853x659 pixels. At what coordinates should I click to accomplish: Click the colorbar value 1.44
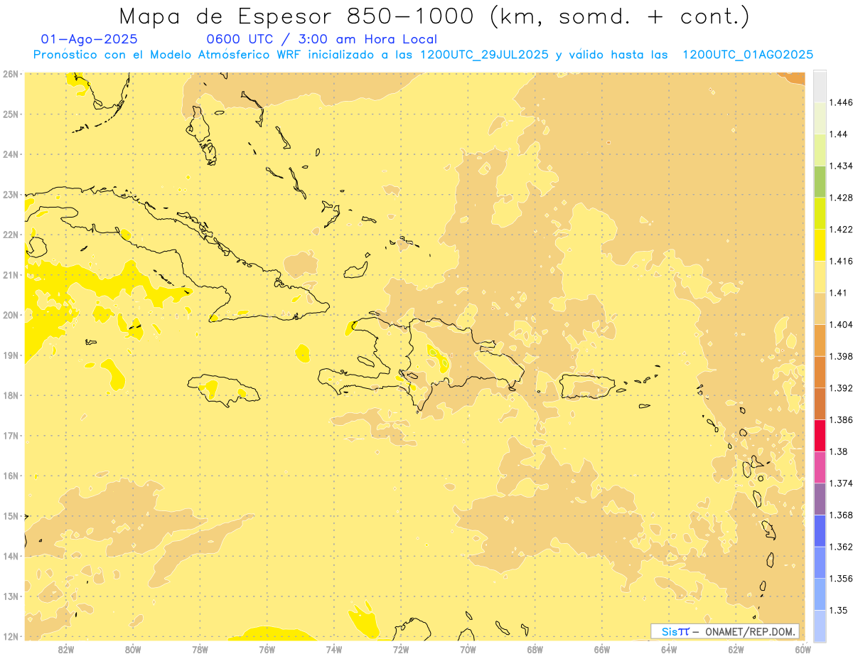[839, 134]
